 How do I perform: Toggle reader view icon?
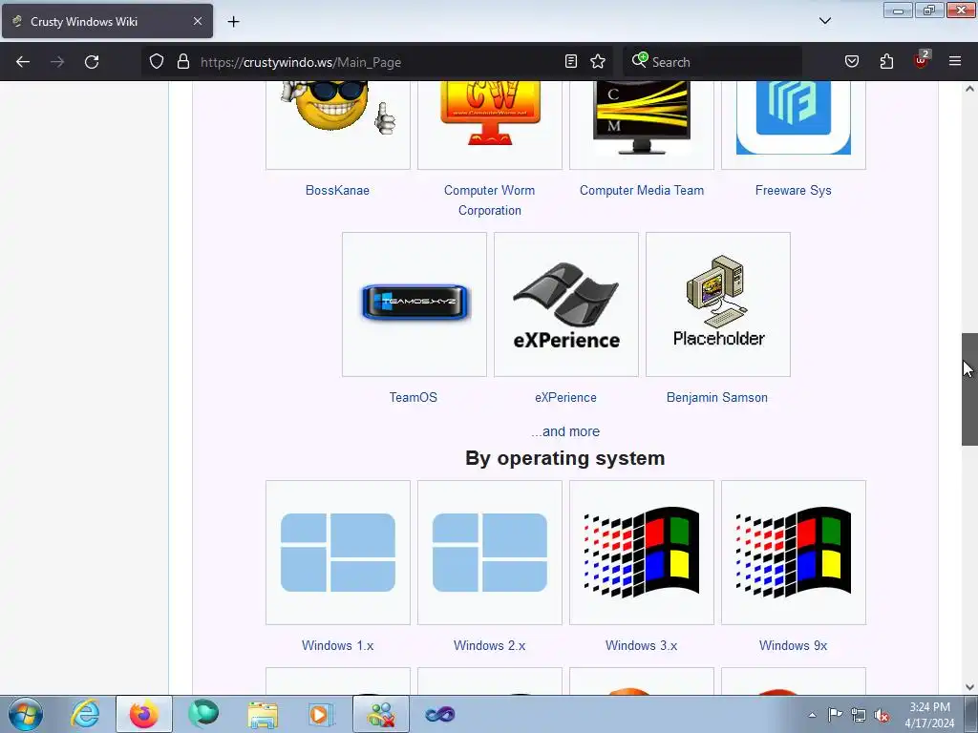[x=571, y=61]
